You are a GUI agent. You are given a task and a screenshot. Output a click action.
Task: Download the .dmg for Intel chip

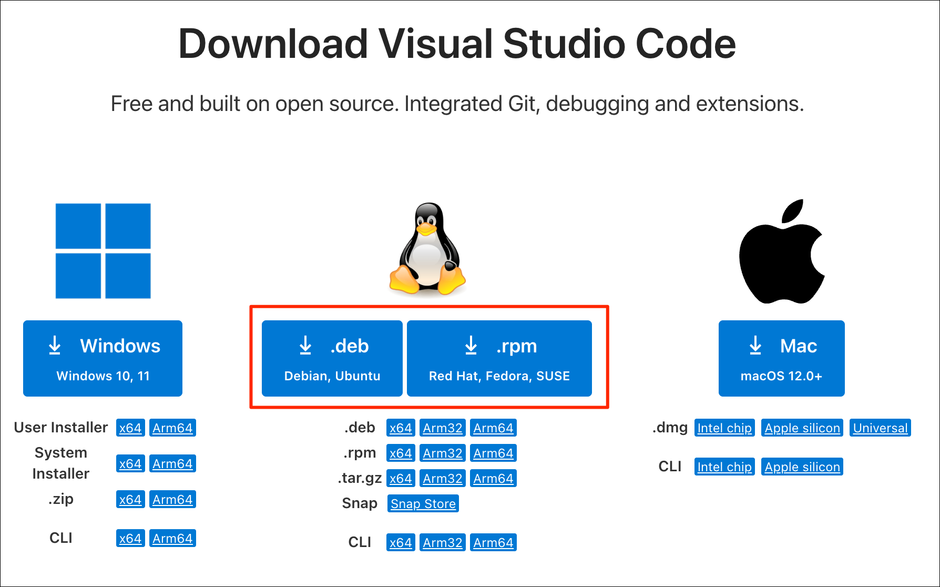click(x=724, y=428)
